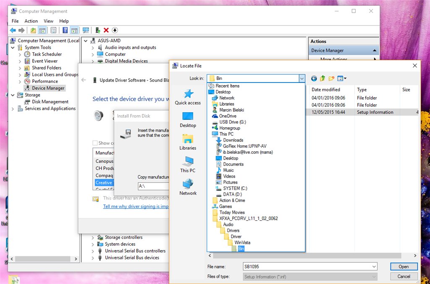
Task: Click Locate File horizontal scrollbar track
Action: [307, 256]
